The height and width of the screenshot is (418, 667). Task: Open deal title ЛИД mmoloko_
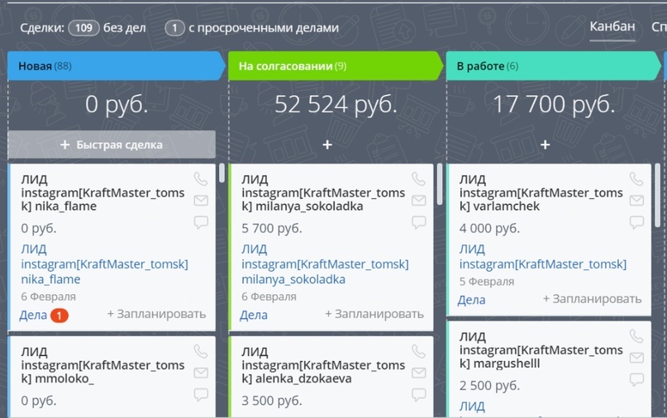coord(102,365)
